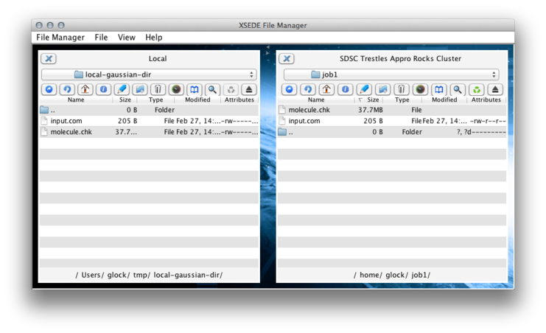Click trash delete icon in SDSC Trestles pane
Image resolution: width=546 pixels, height=333 pixels.
[x=402, y=90]
